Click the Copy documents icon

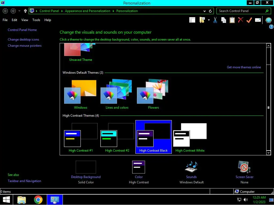[223, 20]
